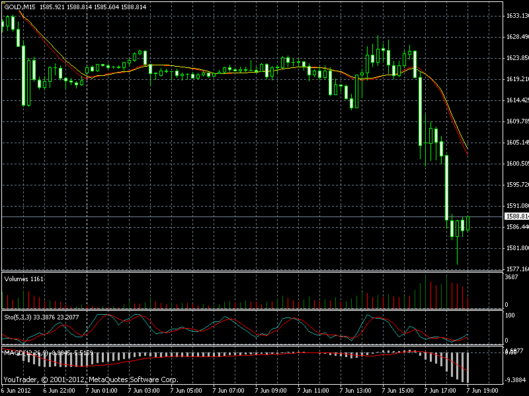Click the "6 Jun 22:00" time label

(x=59, y=391)
